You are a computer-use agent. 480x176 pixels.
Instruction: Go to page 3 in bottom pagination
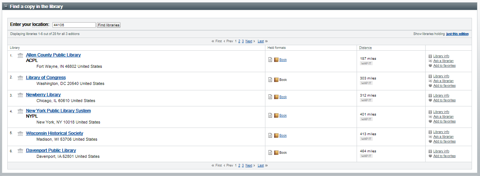(243, 165)
